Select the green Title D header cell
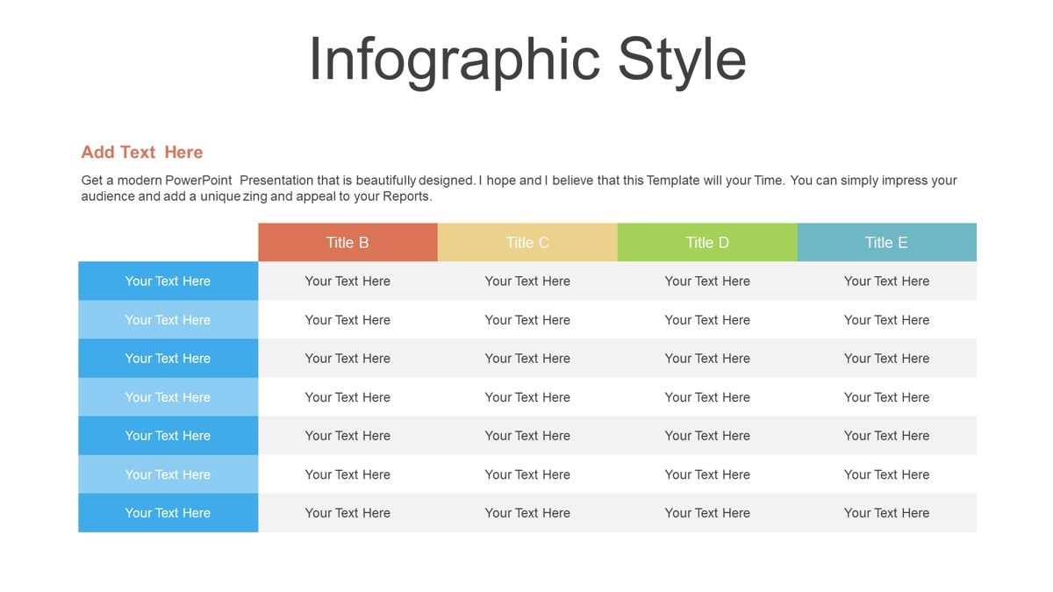 tap(707, 242)
